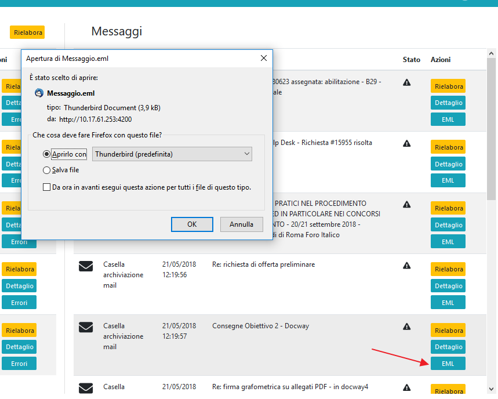Image resolution: width=498 pixels, height=399 pixels.
Task: Download EML for Consegne Obiettivo 2 message
Action: pos(448,364)
